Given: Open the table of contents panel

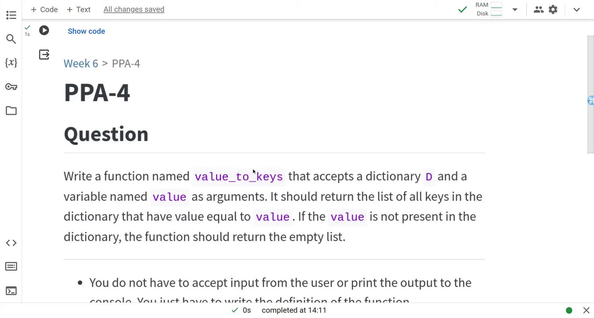Looking at the screenshot, I should (x=11, y=15).
